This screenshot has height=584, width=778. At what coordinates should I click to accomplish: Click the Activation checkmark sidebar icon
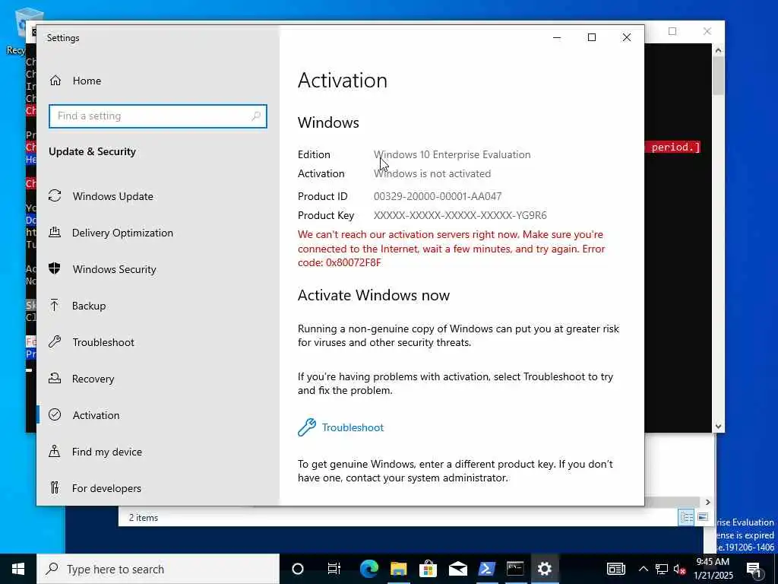pyautogui.click(x=55, y=414)
